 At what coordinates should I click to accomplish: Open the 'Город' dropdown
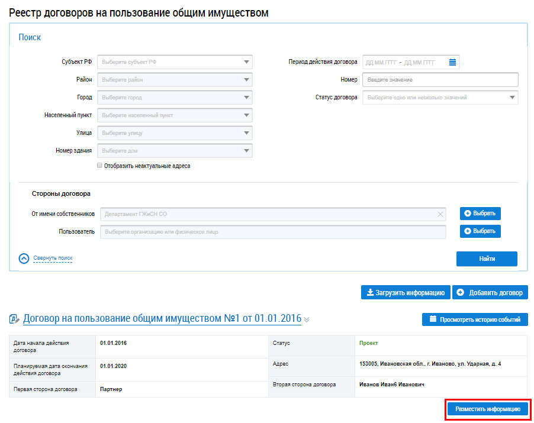(x=175, y=98)
